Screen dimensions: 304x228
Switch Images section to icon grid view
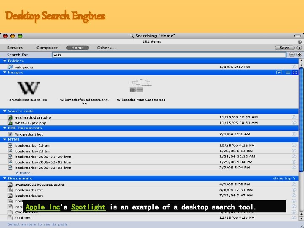pos(295,73)
